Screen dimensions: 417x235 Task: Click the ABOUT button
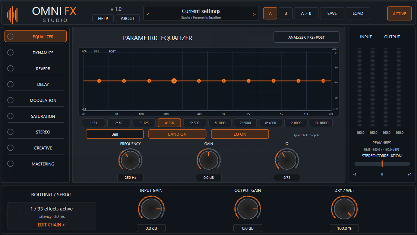point(128,18)
